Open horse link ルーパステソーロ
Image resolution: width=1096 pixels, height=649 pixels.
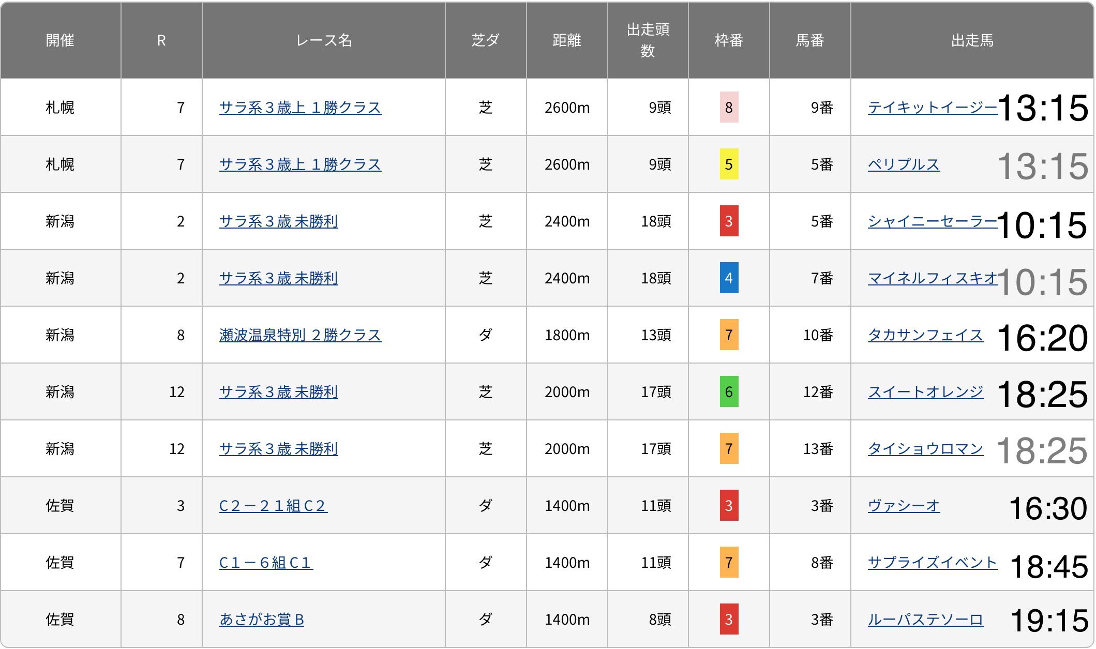click(925, 620)
